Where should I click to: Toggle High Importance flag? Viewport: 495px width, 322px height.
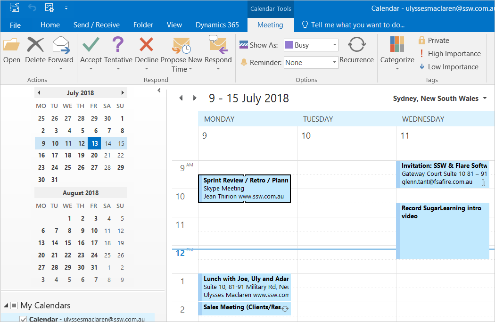click(450, 54)
